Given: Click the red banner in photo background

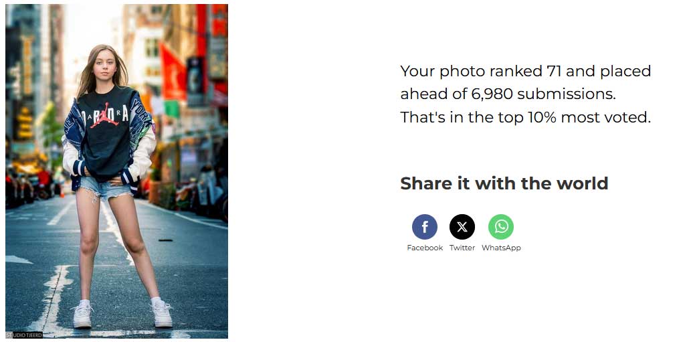Looking at the screenshot, I should 173,72.
